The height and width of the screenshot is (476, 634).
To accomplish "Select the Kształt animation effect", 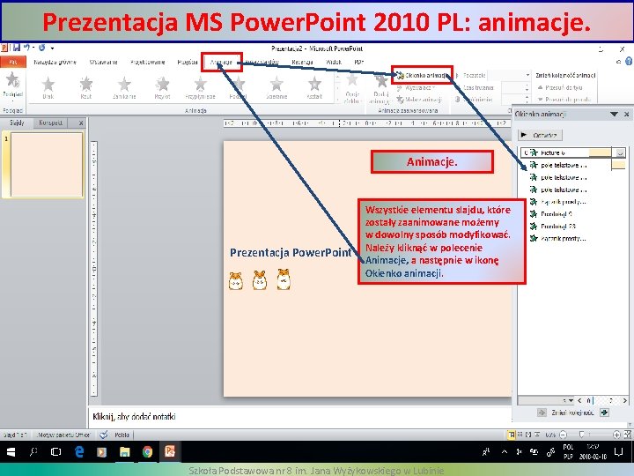I will [x=314, y=87].
